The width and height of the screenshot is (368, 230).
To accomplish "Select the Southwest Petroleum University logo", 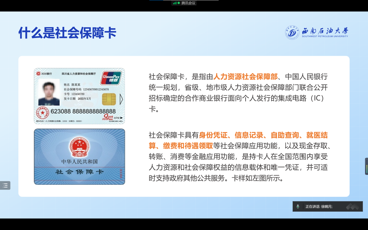I will pyautogui.click(x=316, y=33).
